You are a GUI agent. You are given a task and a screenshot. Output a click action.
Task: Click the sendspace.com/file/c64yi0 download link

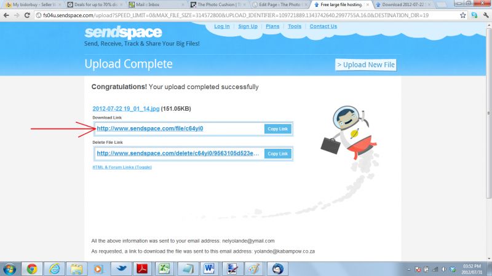click(x=149, y=128)
